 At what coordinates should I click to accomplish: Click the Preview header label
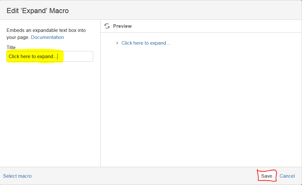click(x=122, y=26)
